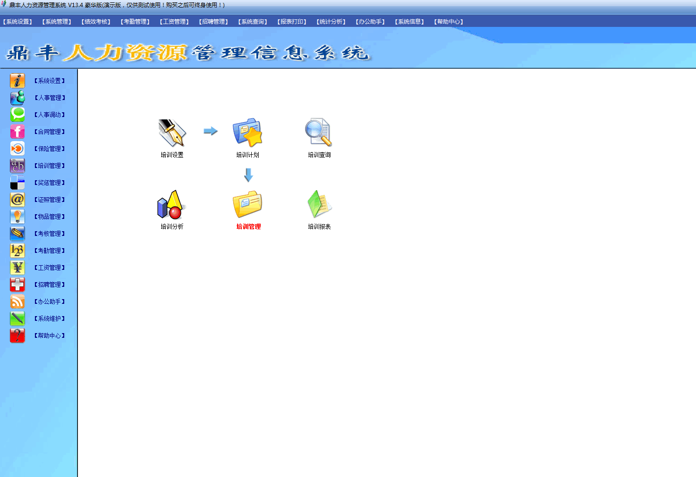Click the 培训管理 purple ab icon
Viewport: 696px width, 477px height.
click(x=17, y=166)
